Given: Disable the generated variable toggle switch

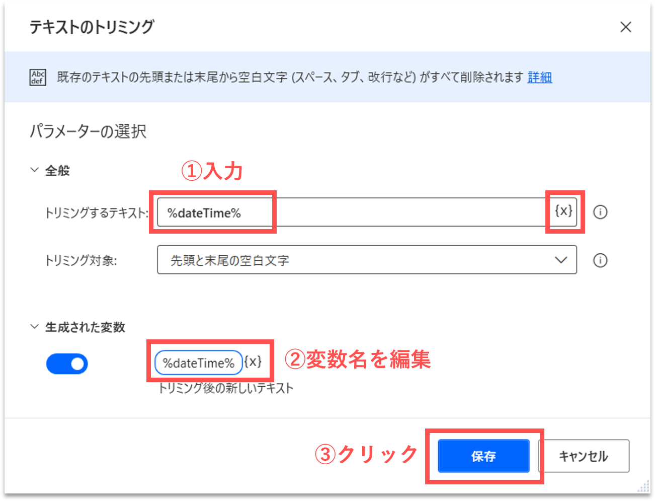Looking at the screenshot, I should [x=67, y=364].
